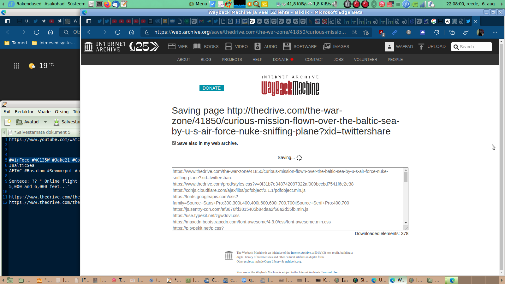Open the Menu button in the top panel
The image size is (505, 284).
198,4
